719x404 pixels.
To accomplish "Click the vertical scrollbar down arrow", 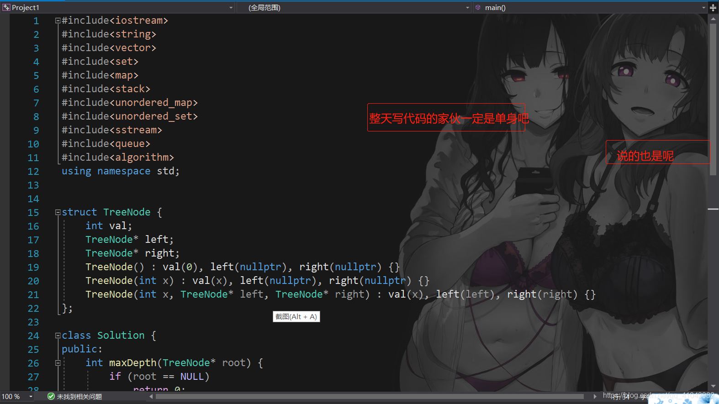I will 713,386.
